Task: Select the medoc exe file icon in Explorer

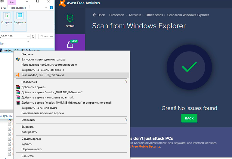Action: tap(1, 51)
